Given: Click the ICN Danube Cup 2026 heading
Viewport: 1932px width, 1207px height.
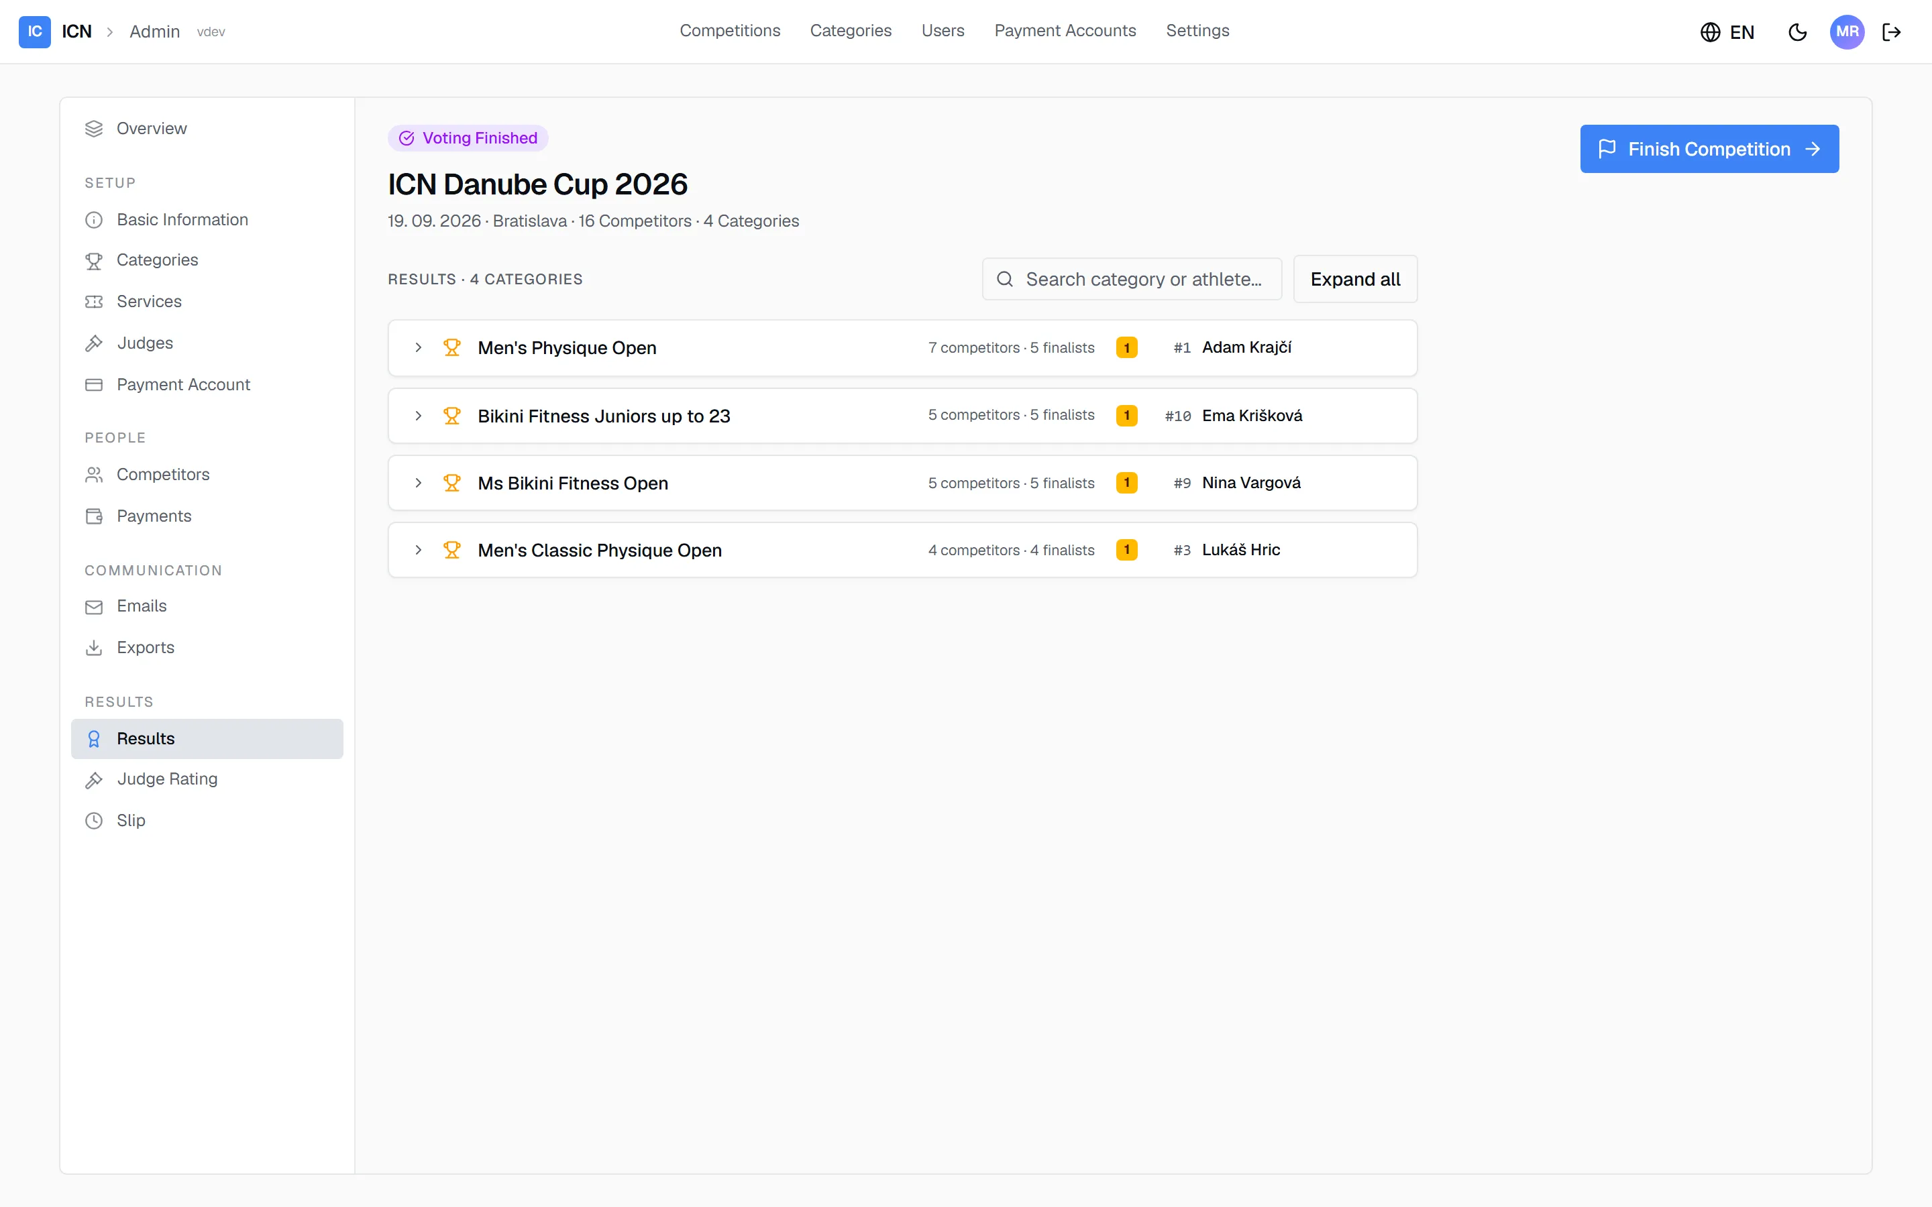Looking at the screenshot, I should pos(537,184).
